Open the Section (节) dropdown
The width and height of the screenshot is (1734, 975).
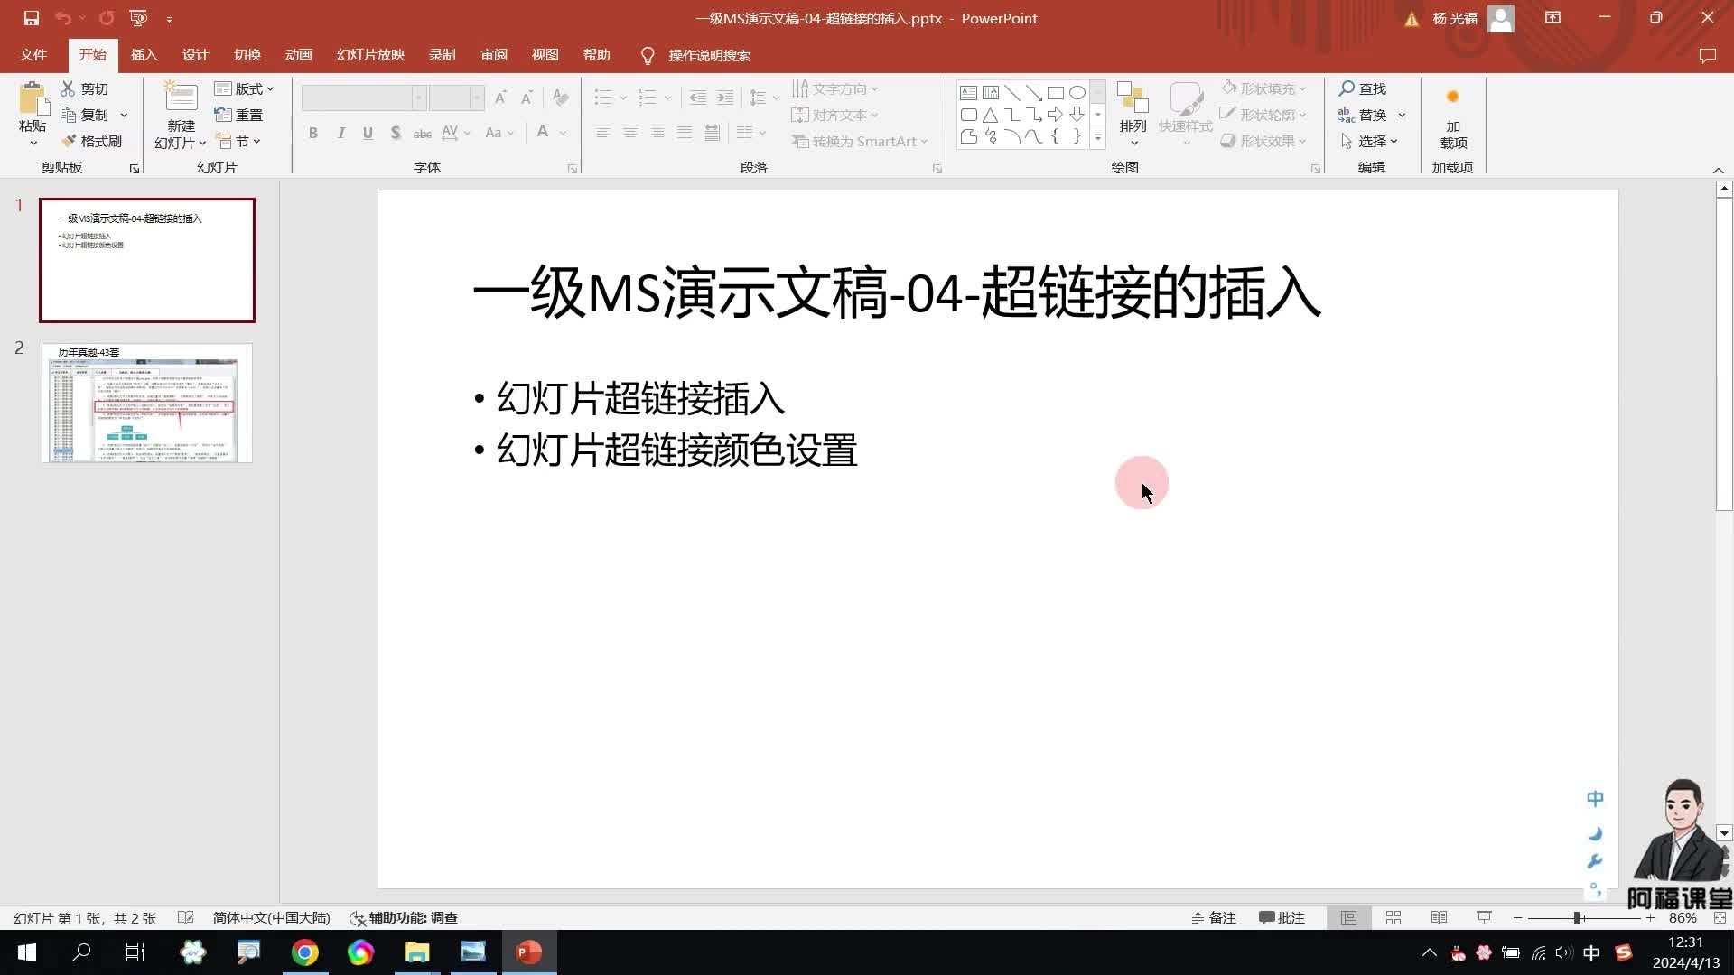[239, 141]
